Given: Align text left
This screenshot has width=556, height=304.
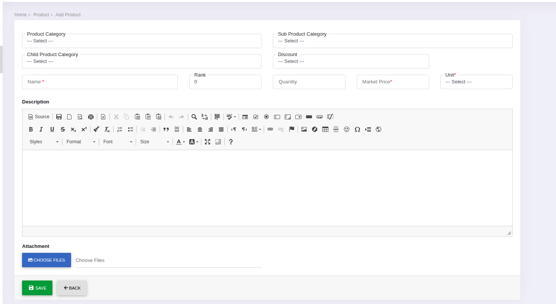Looking at the screenshot, I should pos(189,129).
